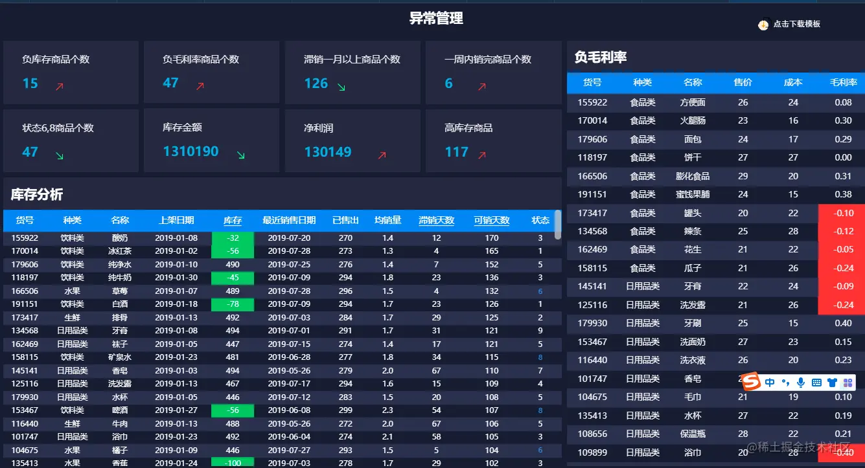This screenshot has height=468, width=865.
Task: Toggle punctuation mode on the Sogou toolbar
Action: click(x=785, y=382)
